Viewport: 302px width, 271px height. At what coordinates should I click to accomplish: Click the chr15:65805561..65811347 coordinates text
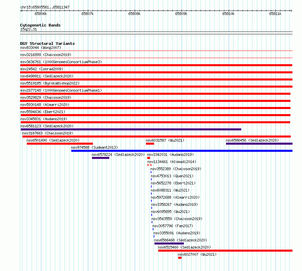tap(45, 7)
